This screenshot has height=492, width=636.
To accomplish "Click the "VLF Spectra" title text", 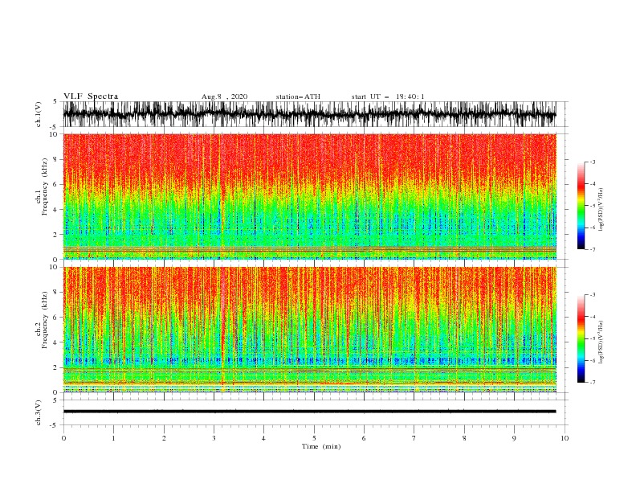I will point(91,96).
